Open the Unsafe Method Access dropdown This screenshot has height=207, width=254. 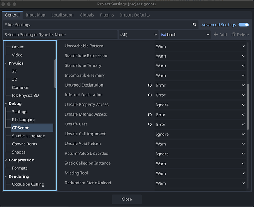[x=200, y=115]
